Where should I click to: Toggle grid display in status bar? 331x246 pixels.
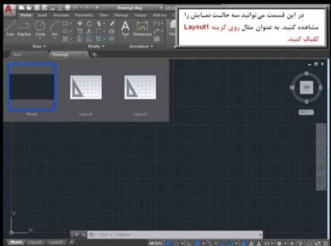point(169,243)
